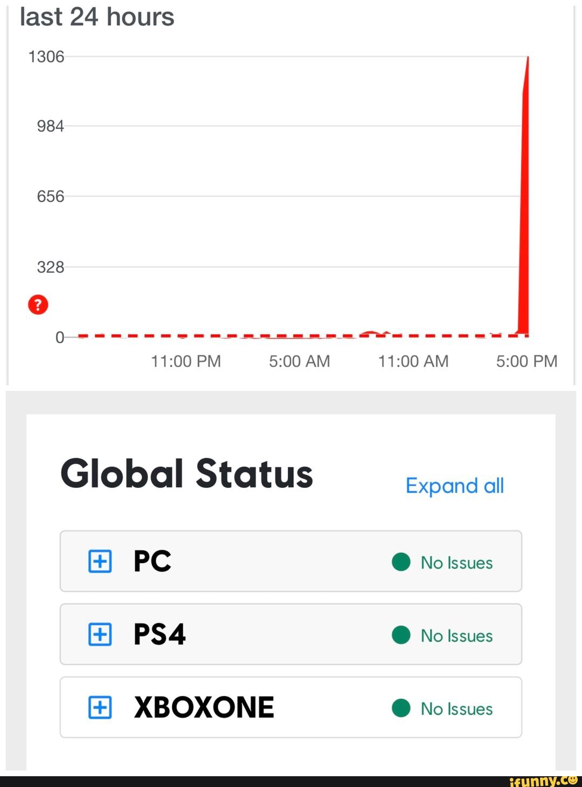Click the 11:00 PM axis label
Image resolution: width=582 pixels, height=787 pixels.
(x=186, y=361)
